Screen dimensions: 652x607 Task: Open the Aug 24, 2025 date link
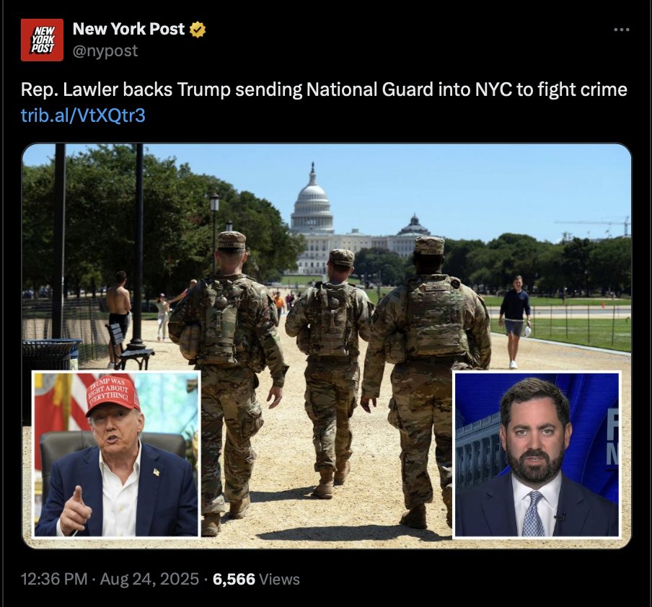(149, 579)
